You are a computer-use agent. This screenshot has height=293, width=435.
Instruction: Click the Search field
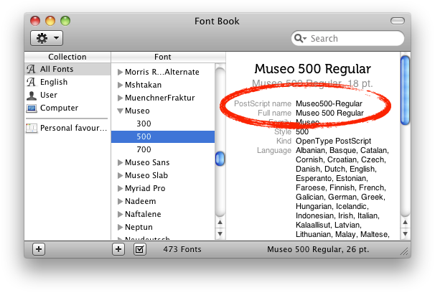pos(347,38)
